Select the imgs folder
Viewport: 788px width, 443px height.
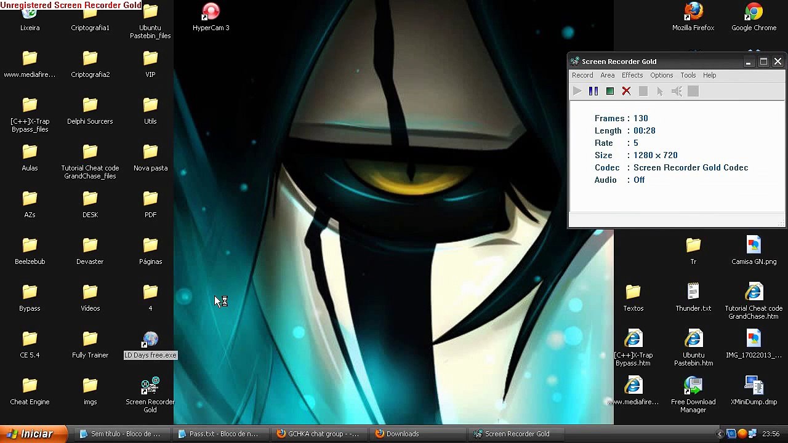pyautogui.click(x=90, y=391)
